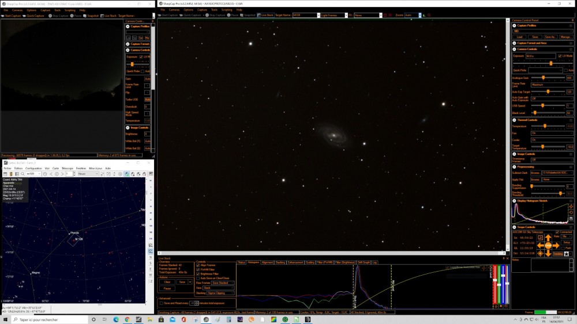Switch to the Alignment tab in Live Stack

coord(267,262)
